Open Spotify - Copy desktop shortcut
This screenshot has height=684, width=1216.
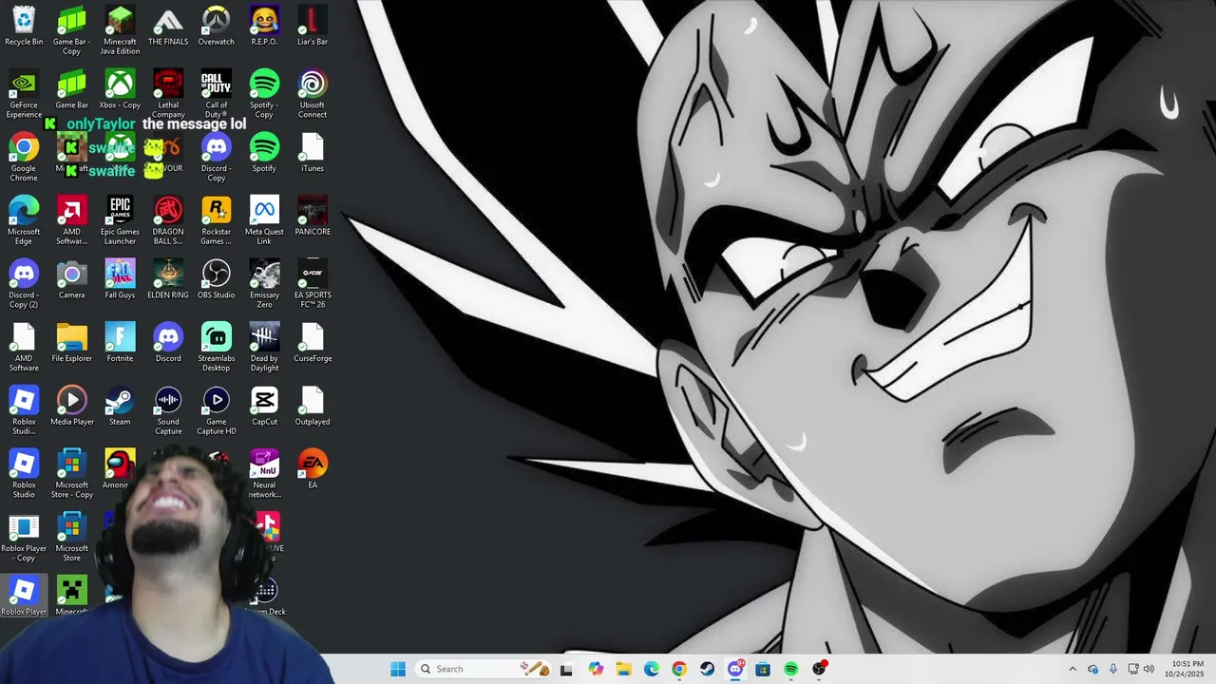[x=264, y=94]
